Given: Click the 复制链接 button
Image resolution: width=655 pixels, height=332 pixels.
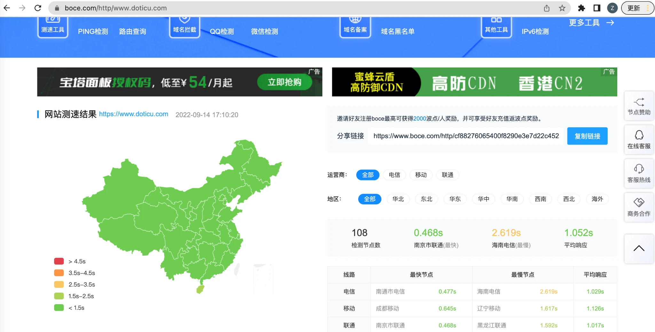Looking at the screenshot, I should pos(587,136).
